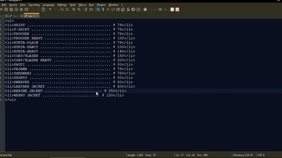Click the SHERWANI ₹ 750 line
Image resolution: width=282 pixels, height=158 pixels.
(70, 73)
